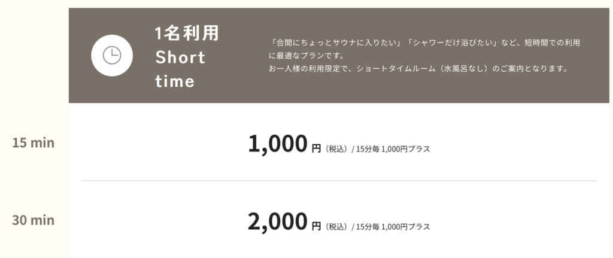The width and height of the screenshot is (613, 258).
Task: Select the 30 min row label
Action: [x=34, y=220]
